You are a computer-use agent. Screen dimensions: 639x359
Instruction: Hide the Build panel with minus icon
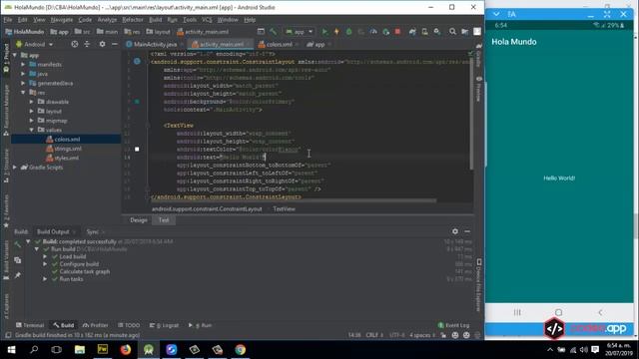click(x=467, y=231)
